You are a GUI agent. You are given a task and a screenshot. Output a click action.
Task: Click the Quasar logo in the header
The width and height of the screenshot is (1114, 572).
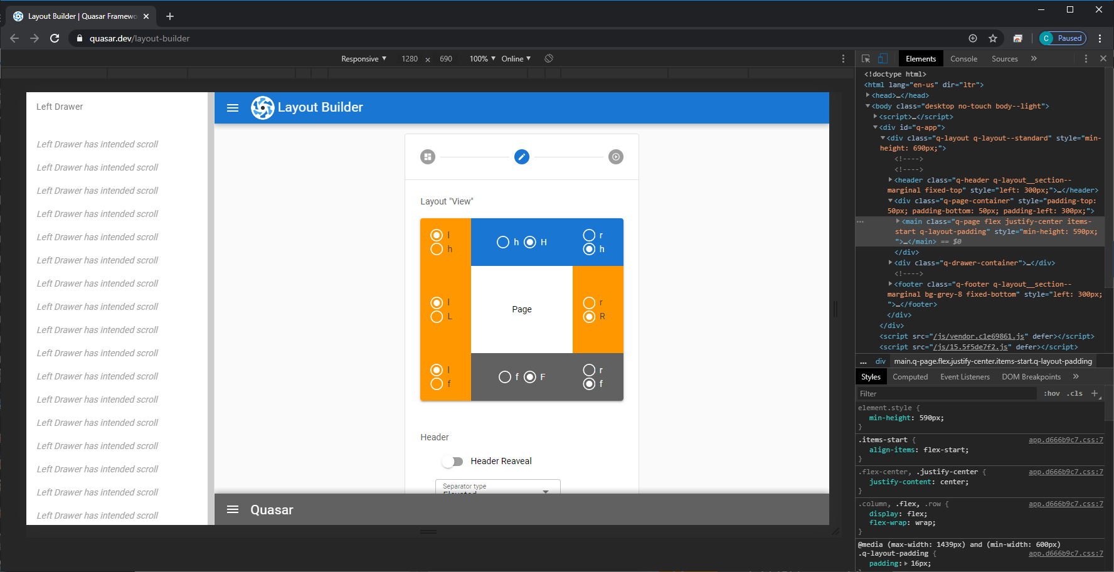pos(263,107)
